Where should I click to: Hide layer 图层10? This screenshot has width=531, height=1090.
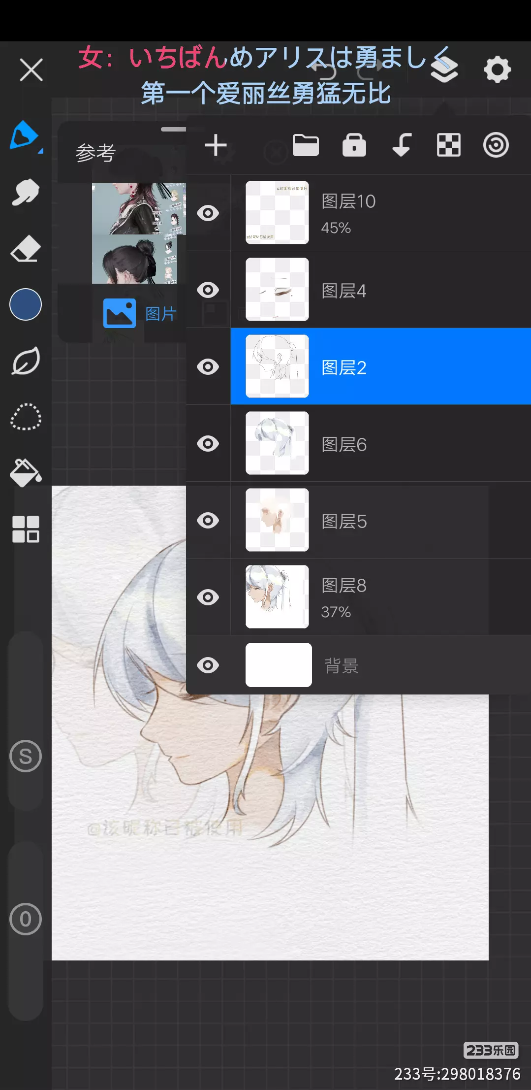tap(208, 213)
